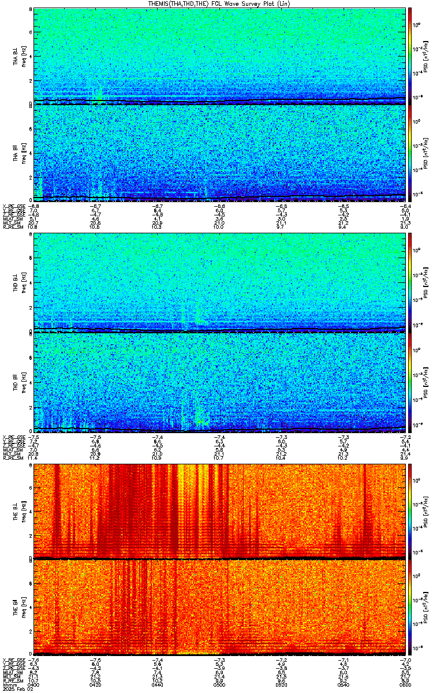The height and width of the screenshot is (693, 433).
Task: Click the 0440 time tick label
Action: point(157,686)
